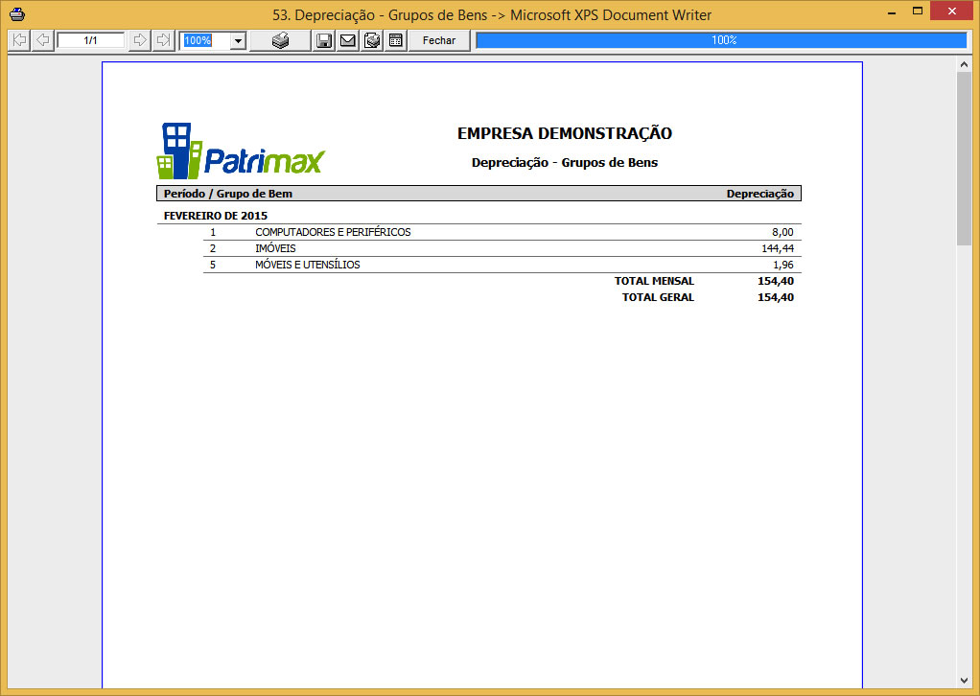Click the 100% zoom text field
This screenshot has width=980, height=696.
pyautogui.click(x=205, y=40)
